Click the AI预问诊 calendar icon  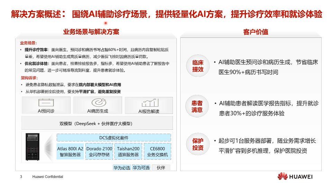click(x=46, y=103)
